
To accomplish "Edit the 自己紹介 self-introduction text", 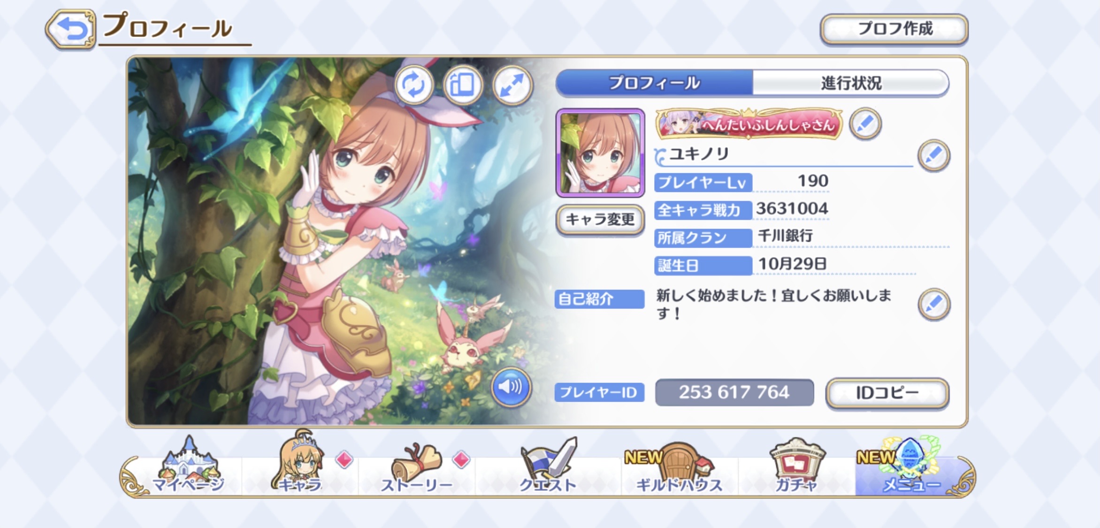I will pos(933,304).
